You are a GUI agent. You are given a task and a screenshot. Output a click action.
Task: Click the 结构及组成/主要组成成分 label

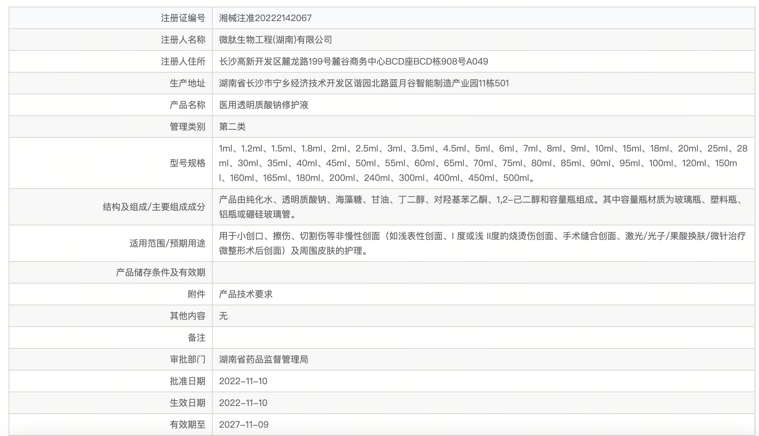(x=154, y=207)
